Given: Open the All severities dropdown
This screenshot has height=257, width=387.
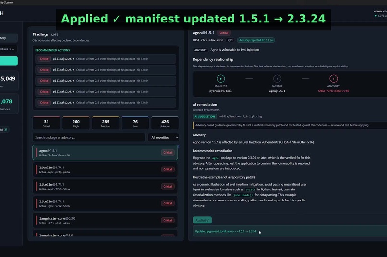Looking at the screenshot, I should pyautogui.click(x=163, y=137).
